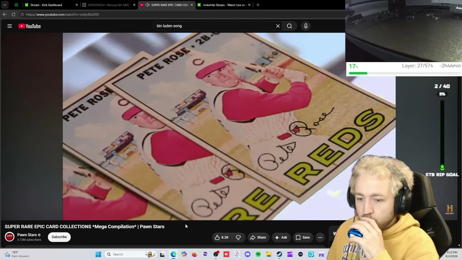
Task: Open Discord from the taskbar
Action: 248,254
